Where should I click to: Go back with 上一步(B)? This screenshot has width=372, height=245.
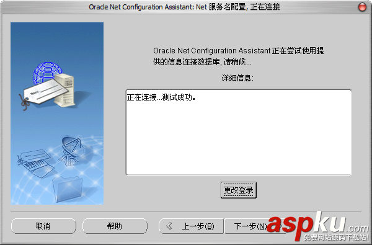[191, 226]
